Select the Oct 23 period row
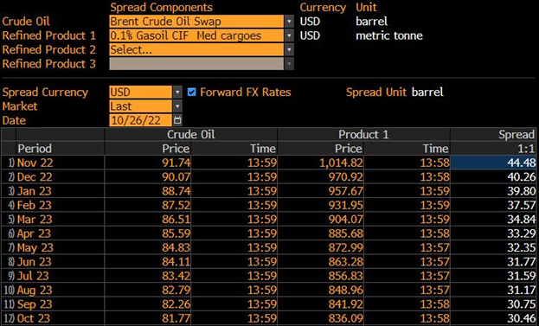This screenshot has height=326, width=539. click(268, 318)
